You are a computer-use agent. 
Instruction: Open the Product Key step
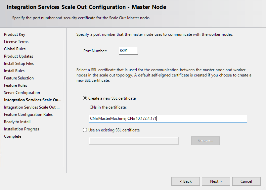(15, 34)
